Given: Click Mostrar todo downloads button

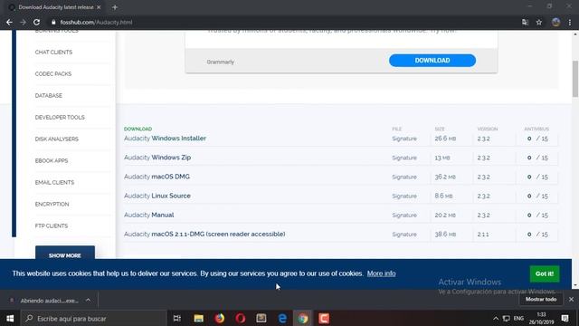Looking at the screenshot, I should [541, 300].
